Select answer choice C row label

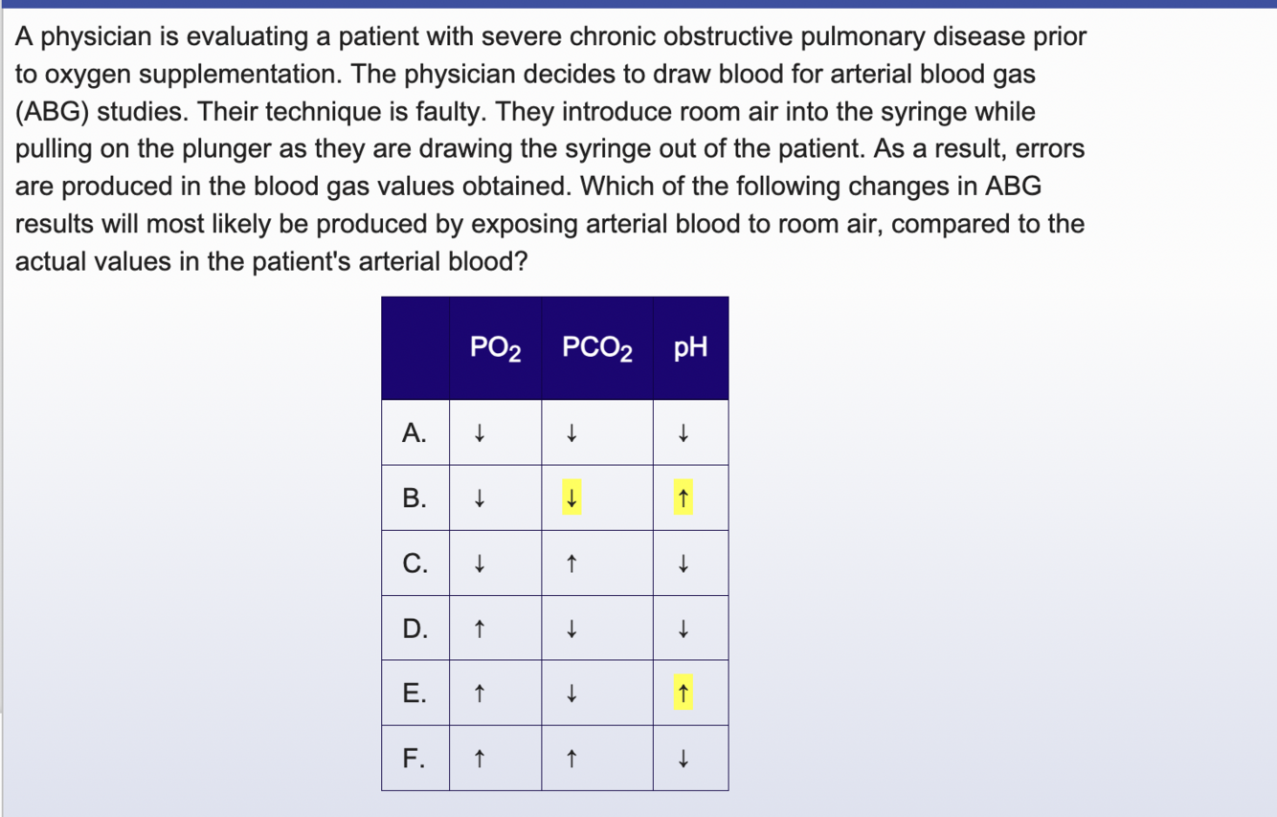414,563
